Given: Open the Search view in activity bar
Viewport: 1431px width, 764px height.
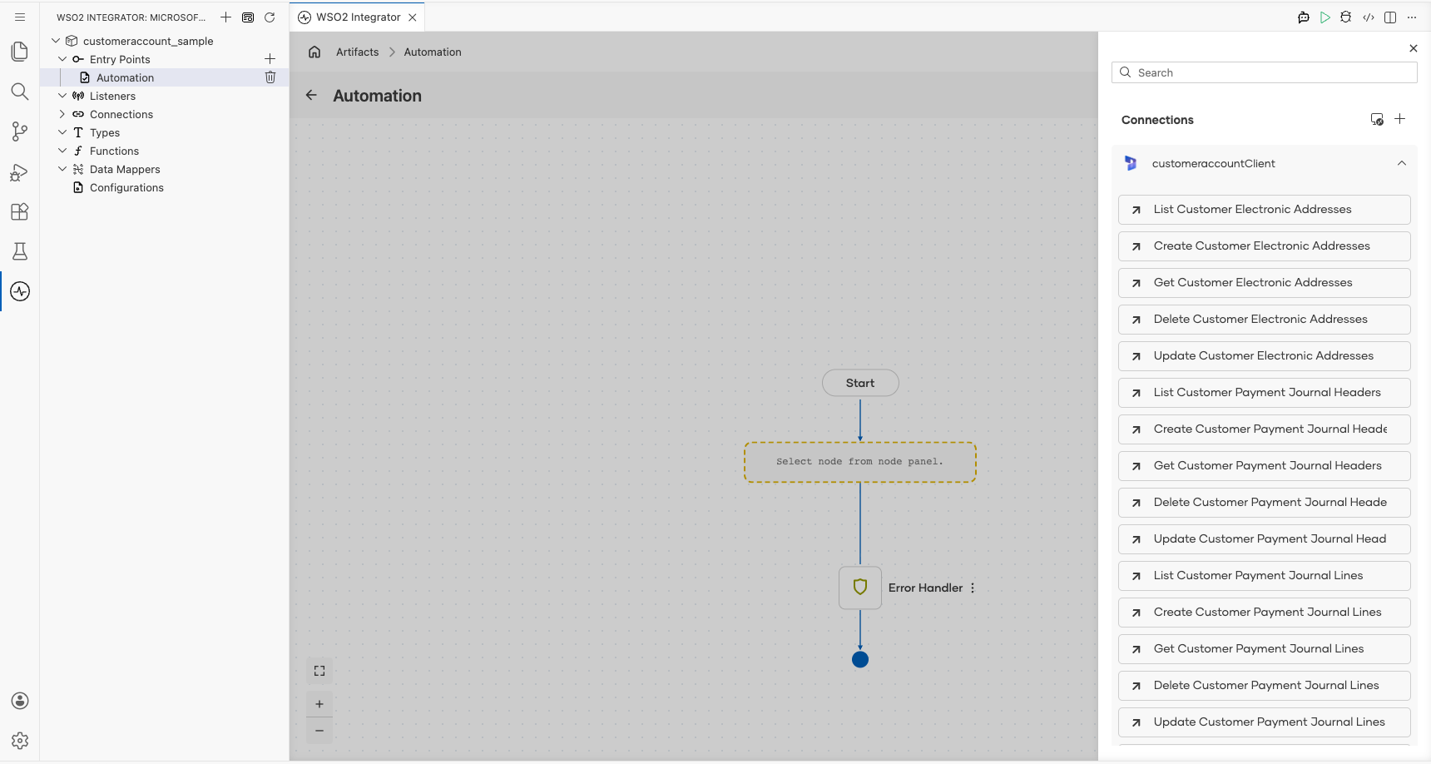Looking at the screenshot, I should coord(20,92).
